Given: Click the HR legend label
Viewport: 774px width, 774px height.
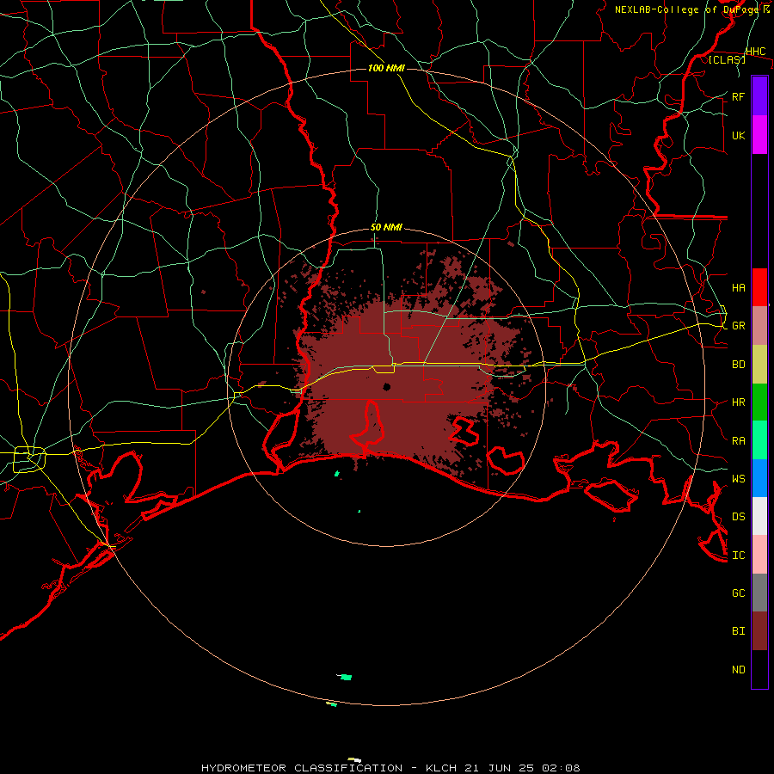Looking at the screenshot, I should [738, 402].
